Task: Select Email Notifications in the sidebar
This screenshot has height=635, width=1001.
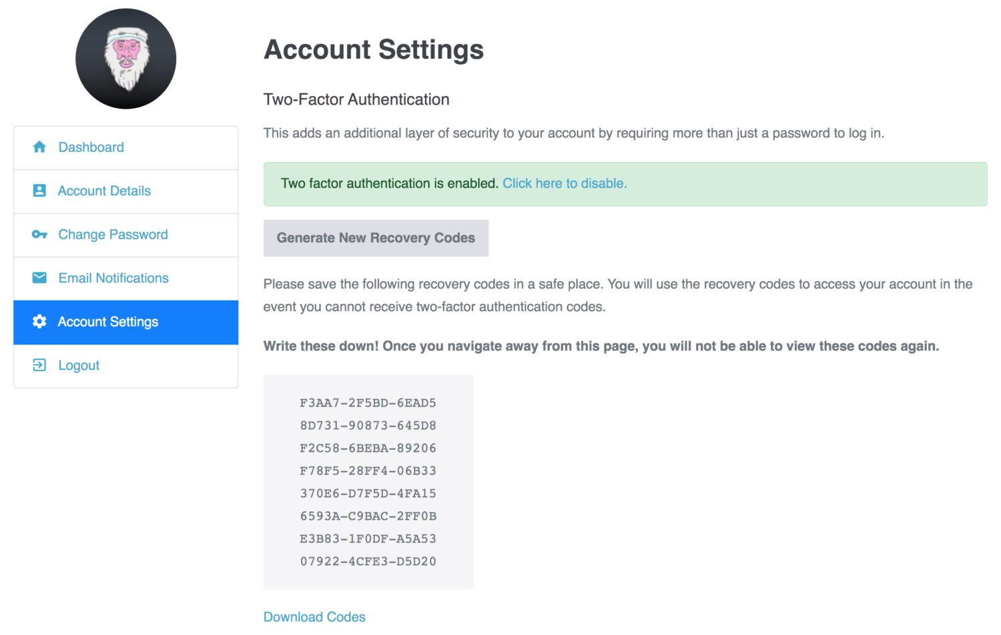Action: [126, 279]
